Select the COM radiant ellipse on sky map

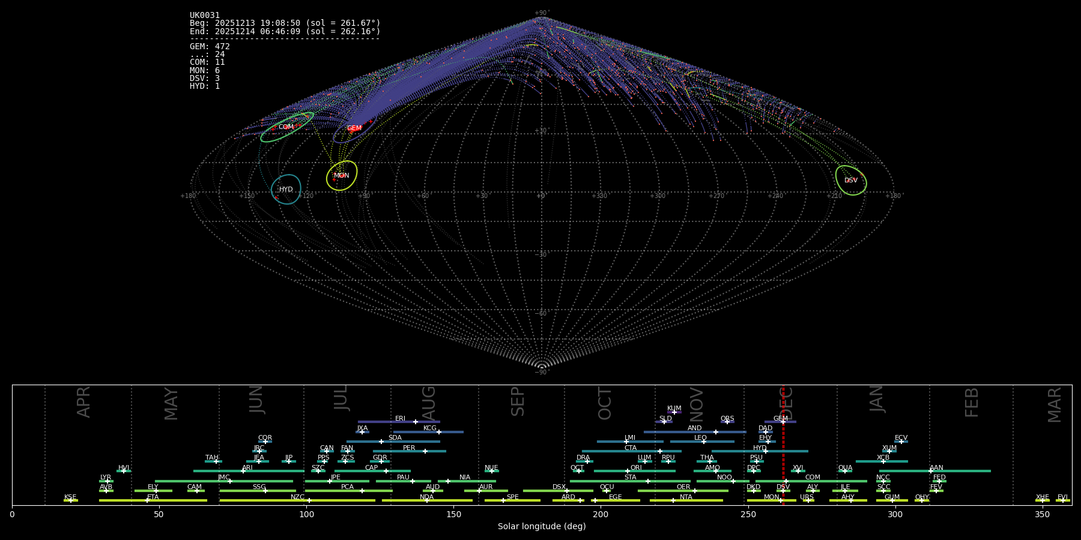point(287,127)
